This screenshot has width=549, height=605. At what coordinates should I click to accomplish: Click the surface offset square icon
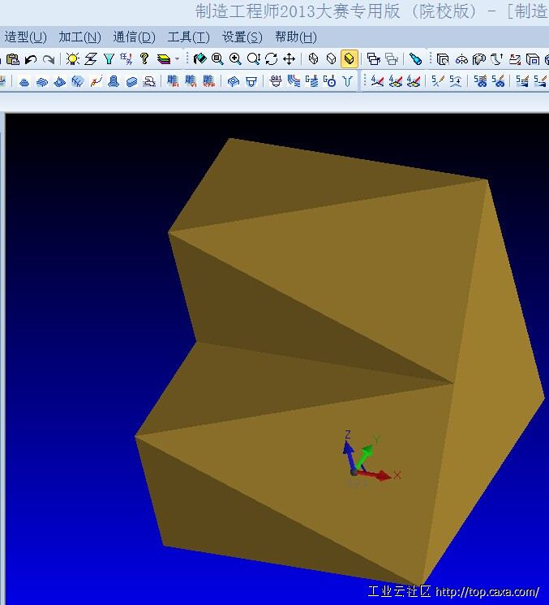pyautogui.click(x=443, y=59)
